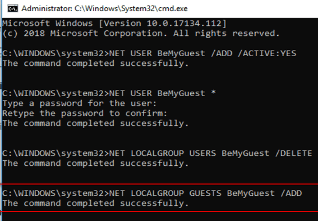Click the 'Retype the password to confirm' line
Image resolution: width=318 pixels, height=221 pixels.
click(85, 114)
